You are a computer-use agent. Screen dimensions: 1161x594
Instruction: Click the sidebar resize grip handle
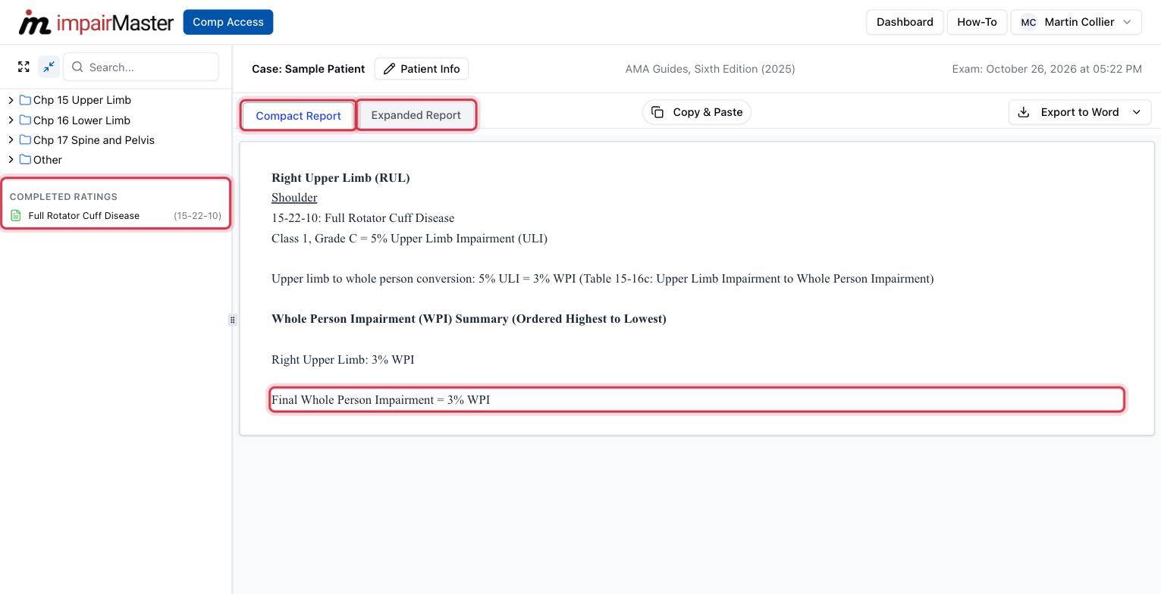pos(232,320)
